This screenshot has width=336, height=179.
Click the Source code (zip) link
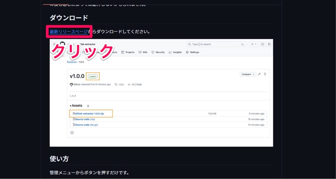click(x=84, y=119)
